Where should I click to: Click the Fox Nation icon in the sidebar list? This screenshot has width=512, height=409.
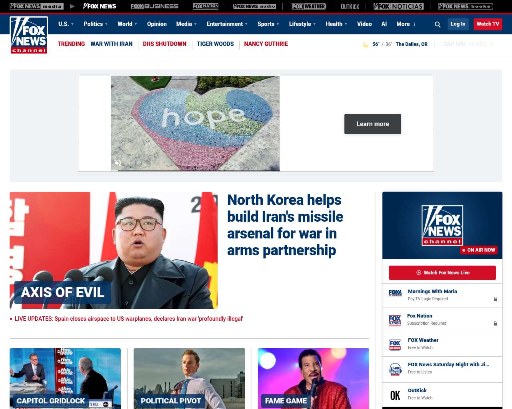pyautogui.click(x=395, y=320)
